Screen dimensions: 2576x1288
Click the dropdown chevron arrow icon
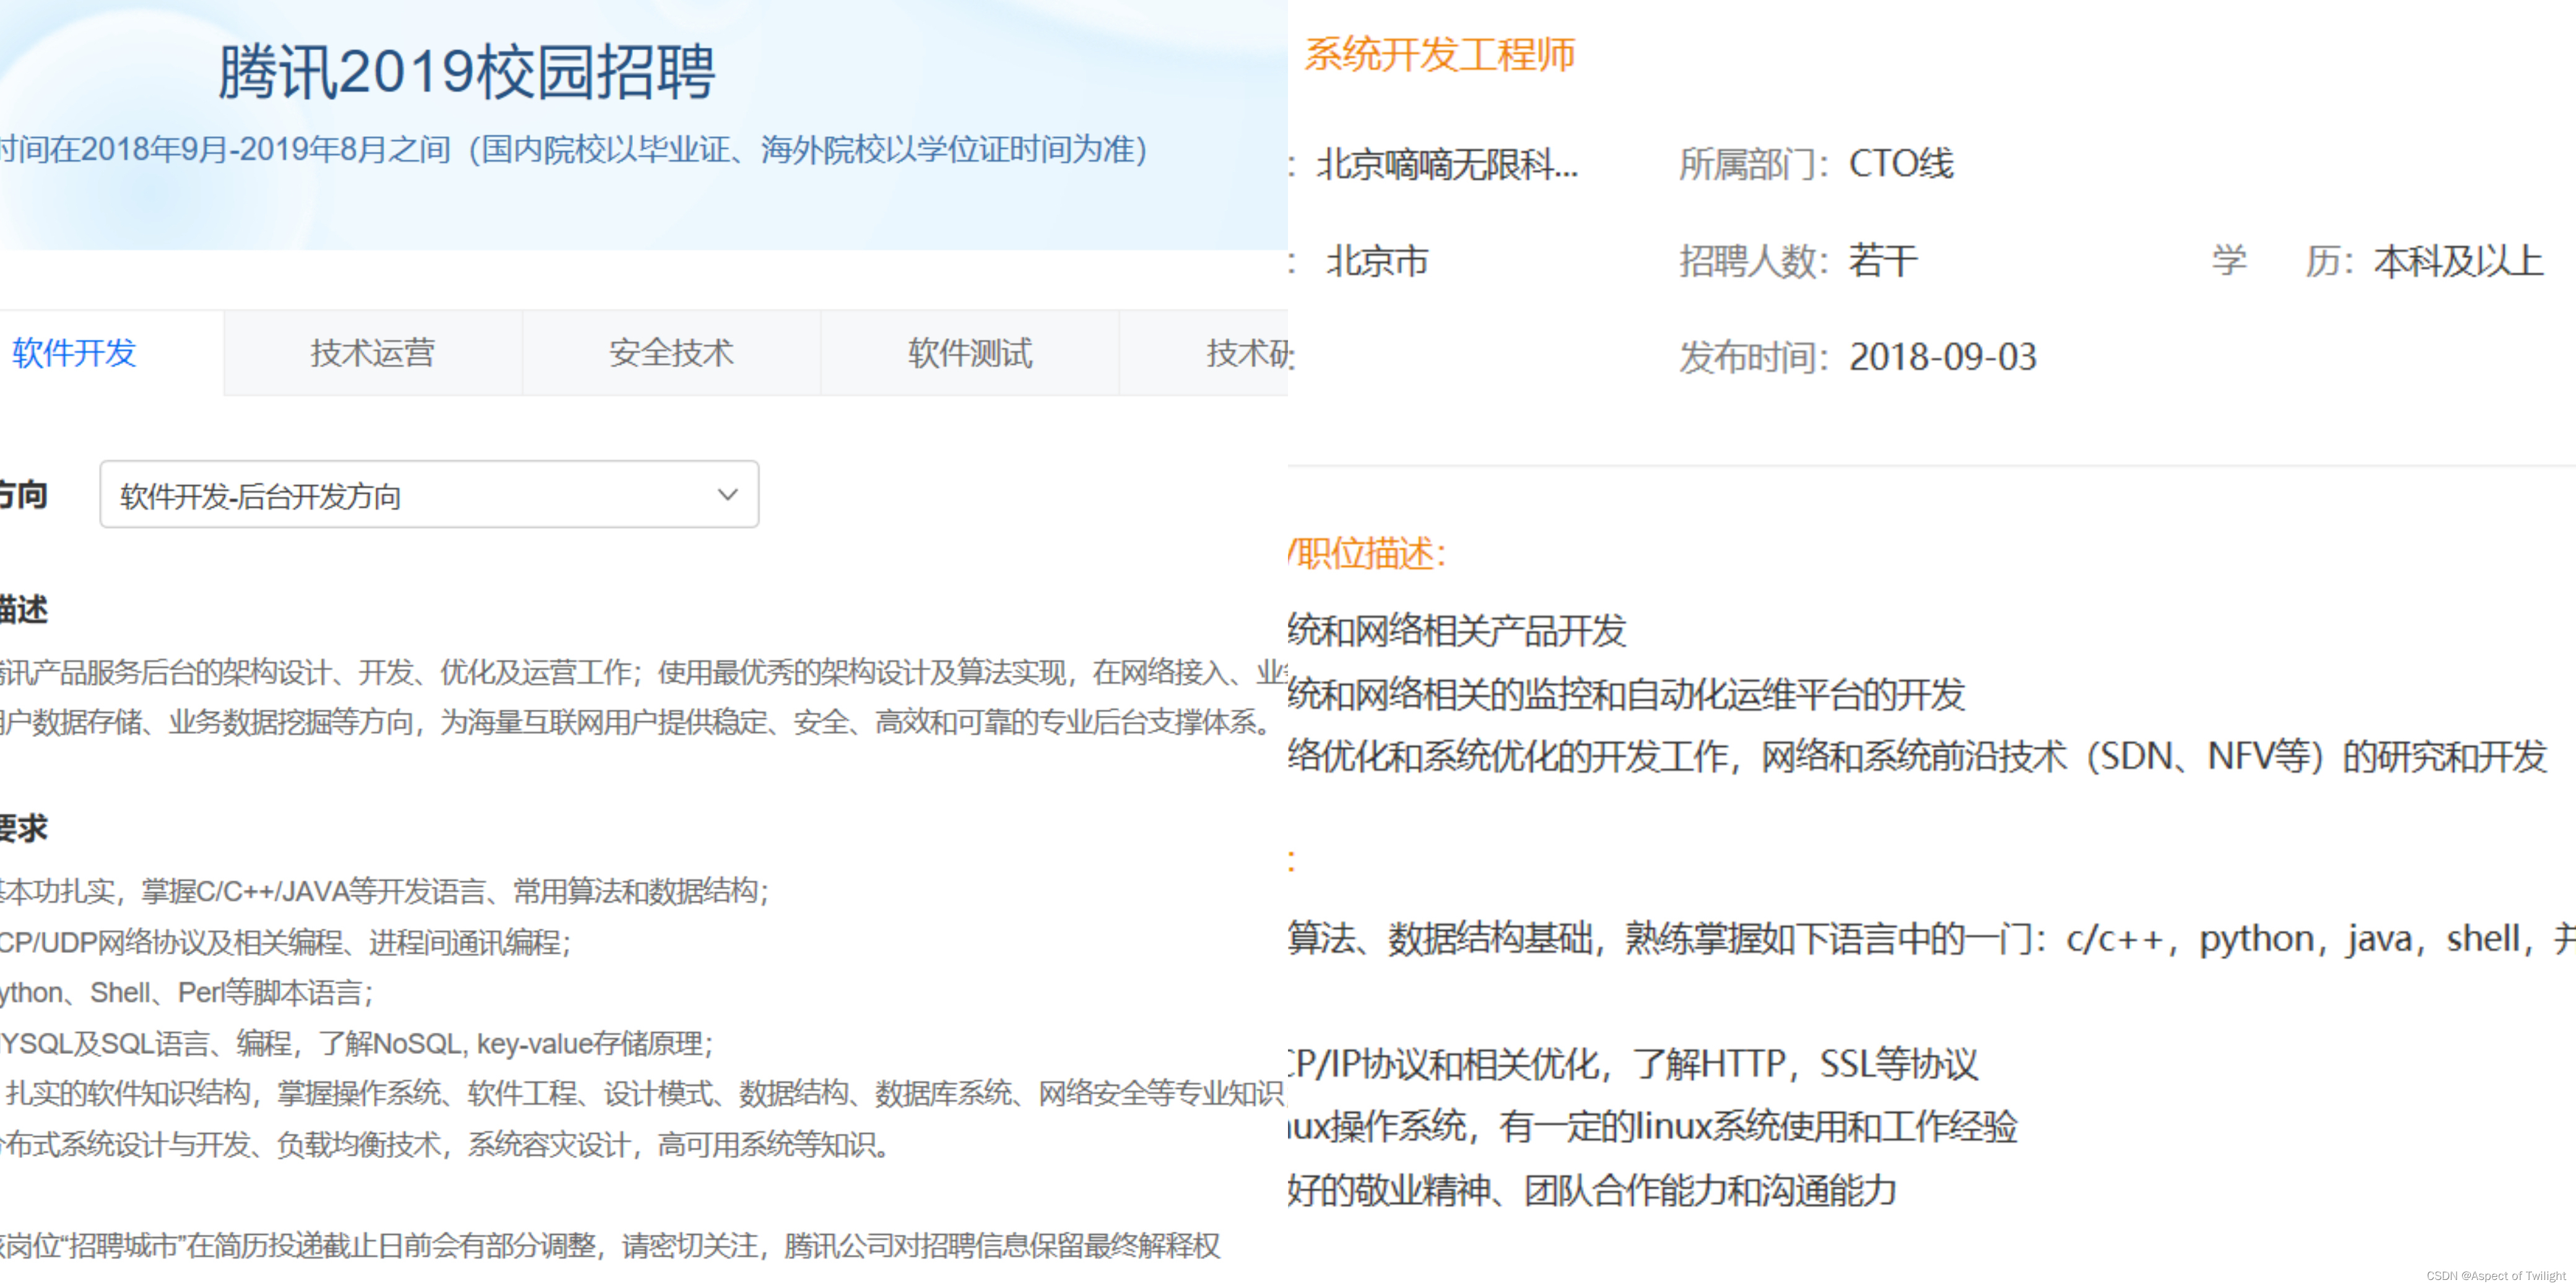(x=728, y=495)
